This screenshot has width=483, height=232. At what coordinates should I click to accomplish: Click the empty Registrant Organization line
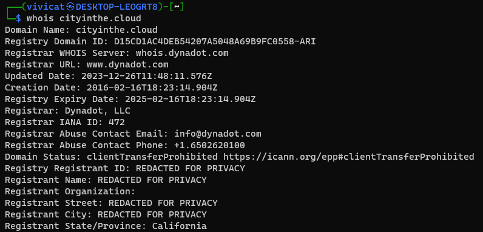click(70, 191)
